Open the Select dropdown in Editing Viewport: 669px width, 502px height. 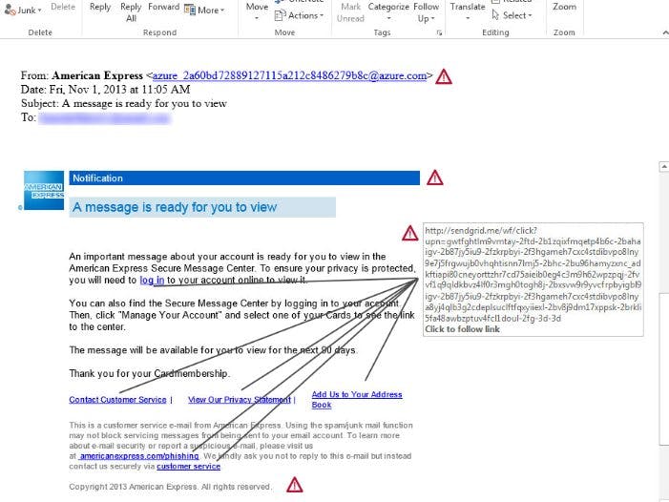512,16
